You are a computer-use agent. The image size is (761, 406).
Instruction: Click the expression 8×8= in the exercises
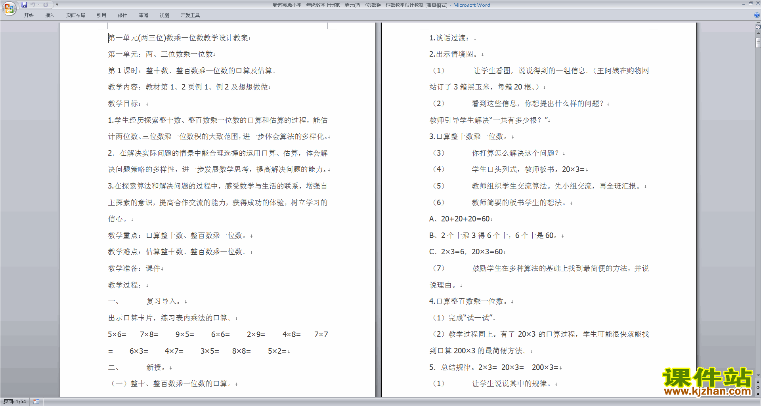click(x=241, y=351)
